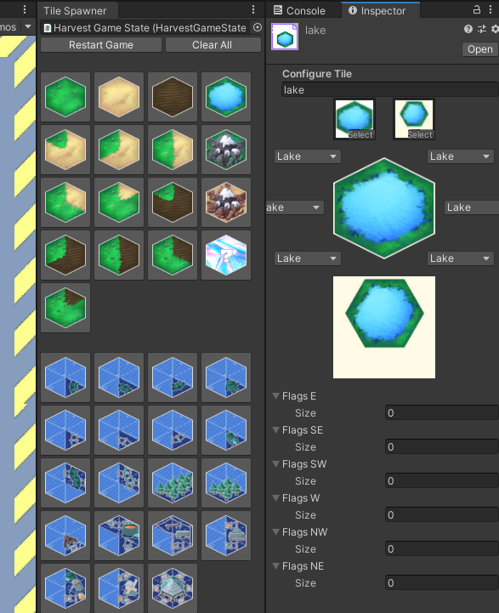Screen dimensions: 499x613
Task: Select the pine forest blueprint tile
Action: 173,483
